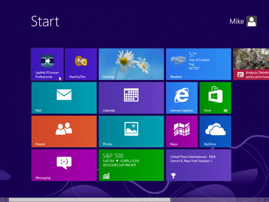Open the Calendar tile
Screen dimensions: 269x202
click(x=131, y=98)
